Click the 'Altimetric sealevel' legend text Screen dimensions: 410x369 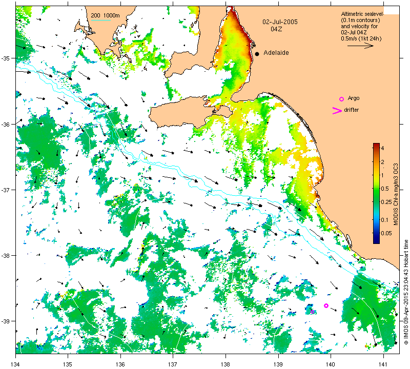362,14
